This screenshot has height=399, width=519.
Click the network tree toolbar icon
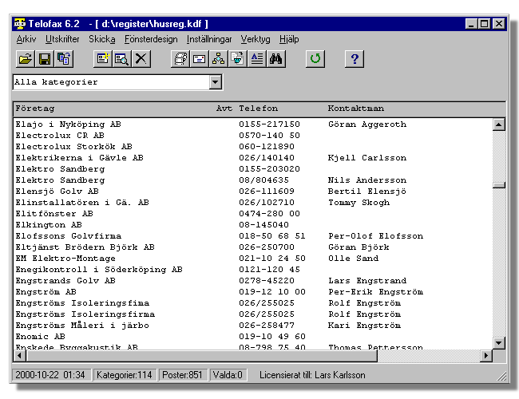(x=219, y=58)
